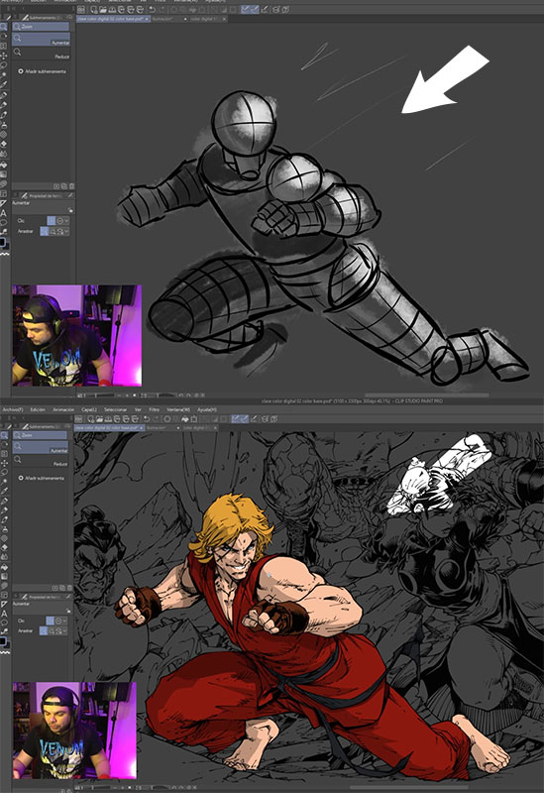Choose the Auto select wand in lower window
The width and height of the screenshot is (544, 793).
point(4,481)
